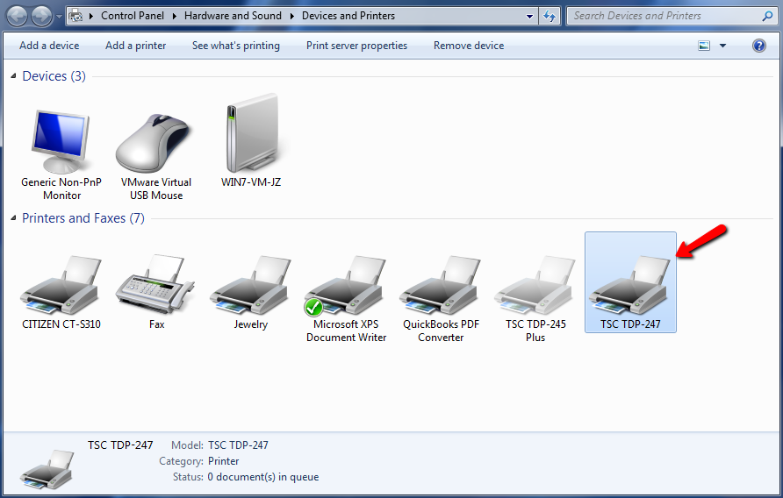Image resolution: width=783 pixels, height=498 pixels.
Task: Click the Devices (3) group header
Action: 54,76
